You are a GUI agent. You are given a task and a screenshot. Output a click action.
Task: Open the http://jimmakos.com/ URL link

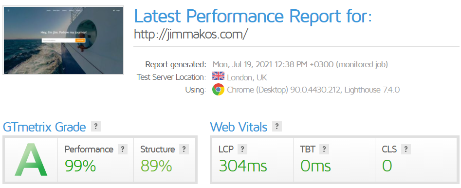click(x=191, y=35)
